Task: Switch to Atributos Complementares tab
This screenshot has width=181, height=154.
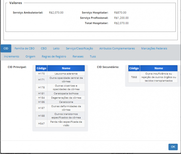Action: (x=117, y=48)
